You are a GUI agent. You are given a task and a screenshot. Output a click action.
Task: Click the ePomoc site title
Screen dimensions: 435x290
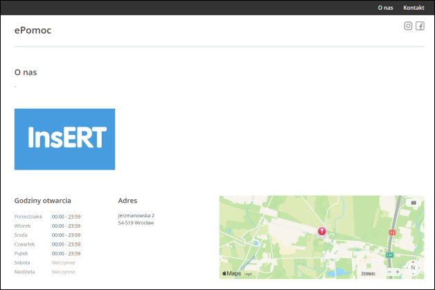(33, 30)
